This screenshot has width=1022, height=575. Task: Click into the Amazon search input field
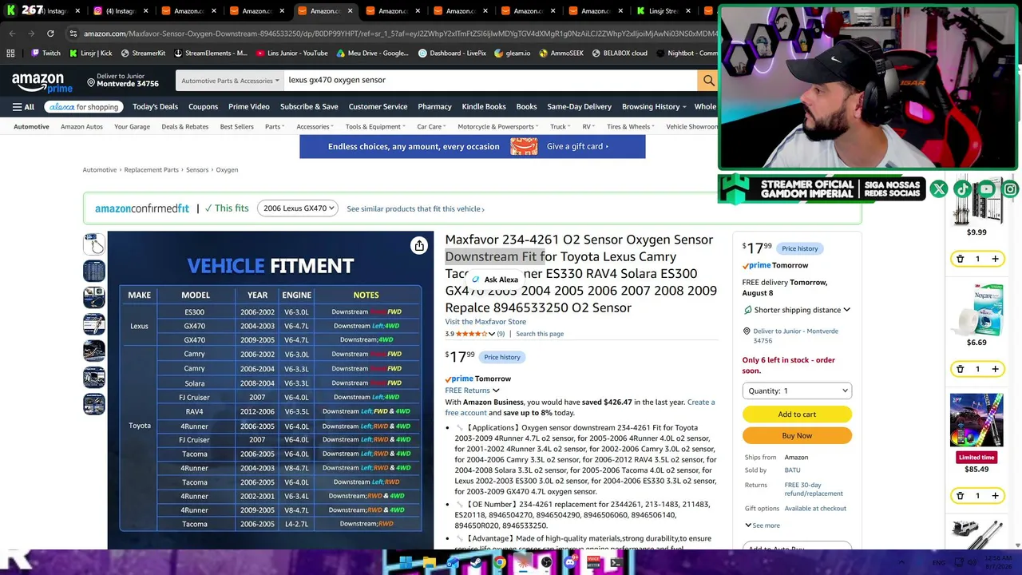pos(490,80)
